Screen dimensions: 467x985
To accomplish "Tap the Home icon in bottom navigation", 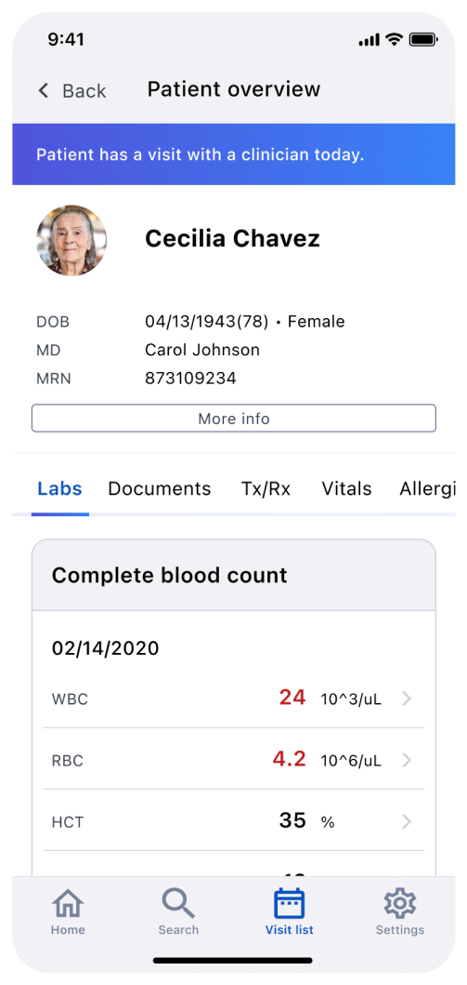I will 68,903.
